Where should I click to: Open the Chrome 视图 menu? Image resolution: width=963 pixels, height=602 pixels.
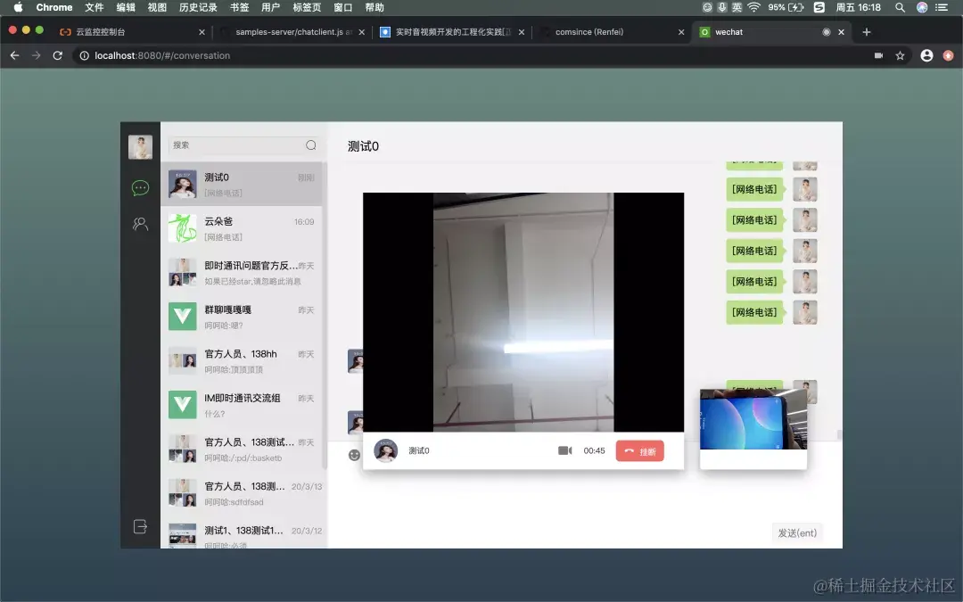pos(157,7)
